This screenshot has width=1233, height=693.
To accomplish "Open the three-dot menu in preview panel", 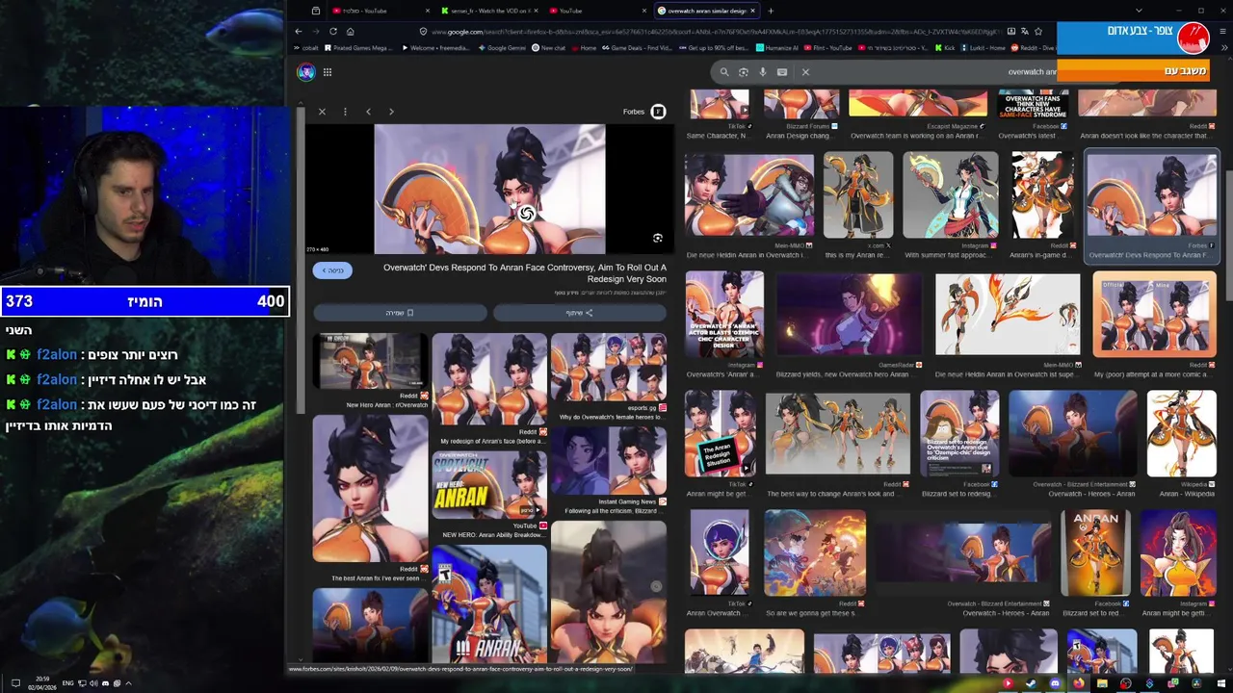I will point(345,112).
